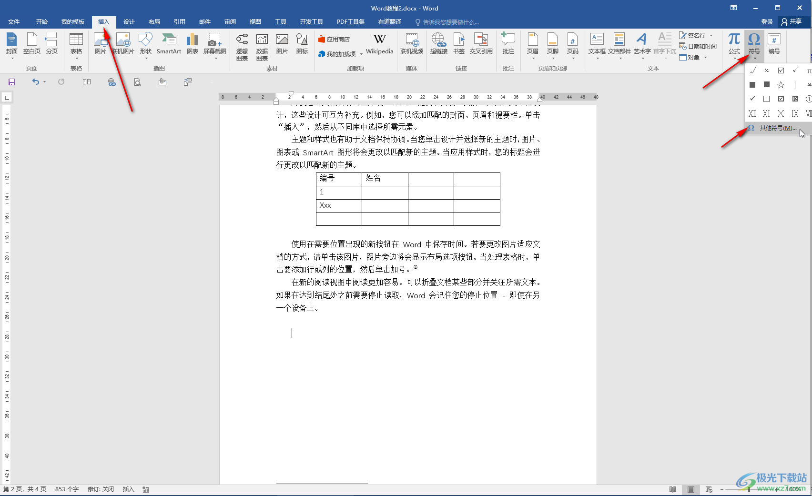Toggle track changes status (修订: 关闭)
The width and height of the screenshot is (812, 496).
101,489
